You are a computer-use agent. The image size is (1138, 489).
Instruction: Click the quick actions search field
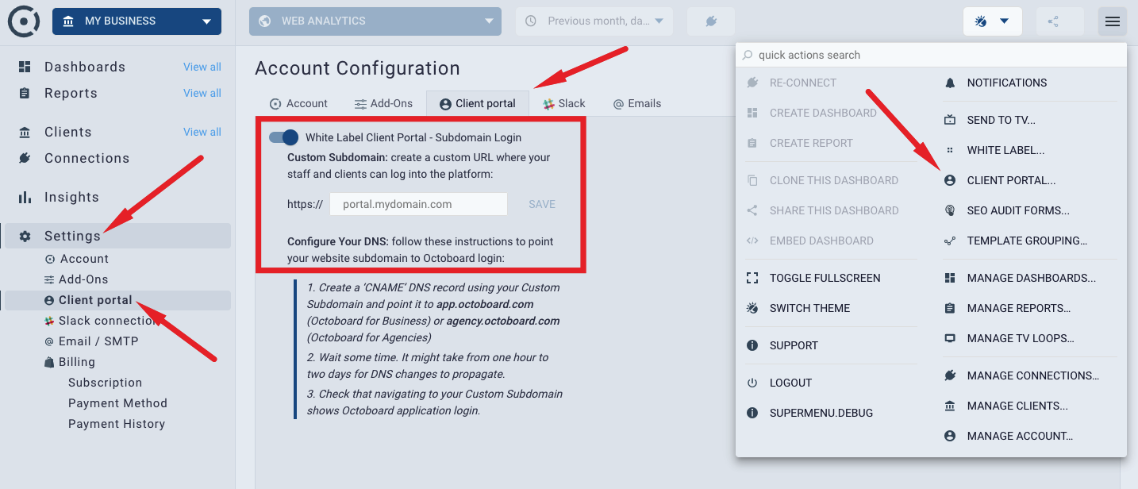coord(931,55)
